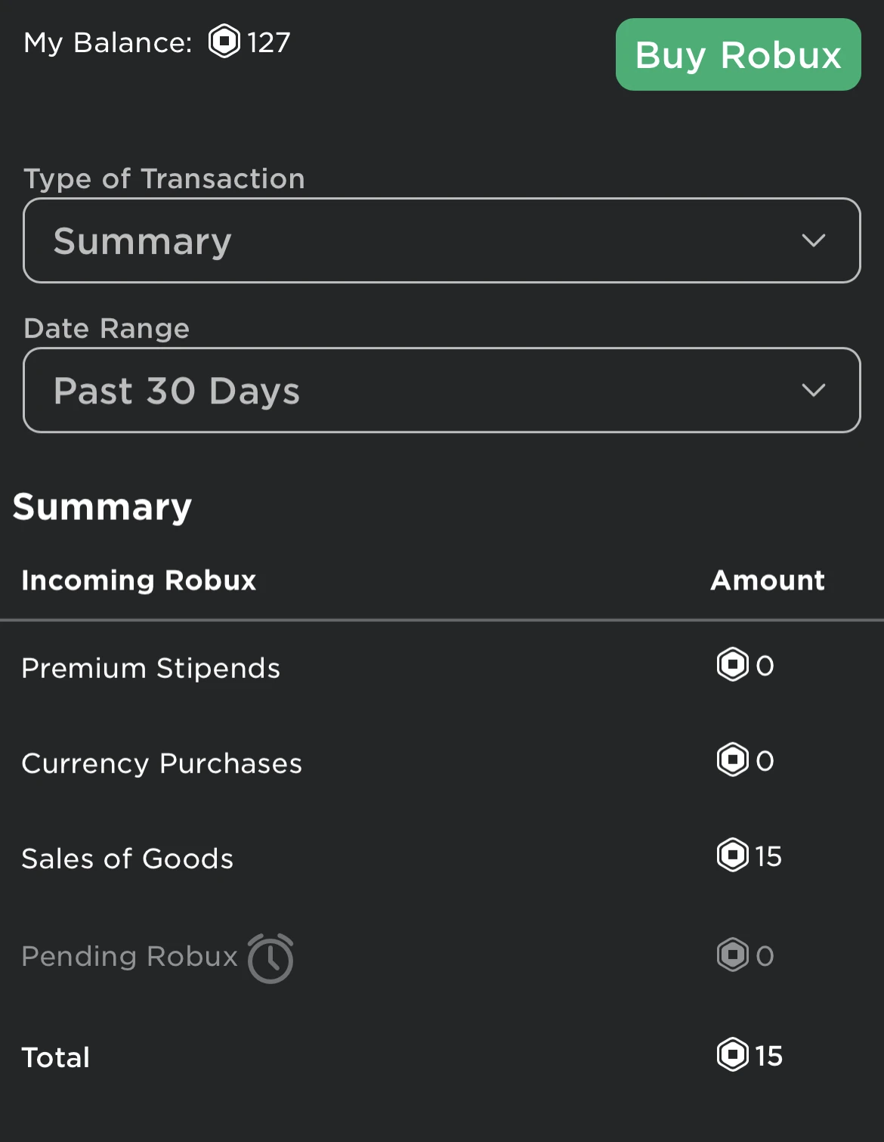
Task: Click the Robux icon next to My Balance
Action: [224, 42]
